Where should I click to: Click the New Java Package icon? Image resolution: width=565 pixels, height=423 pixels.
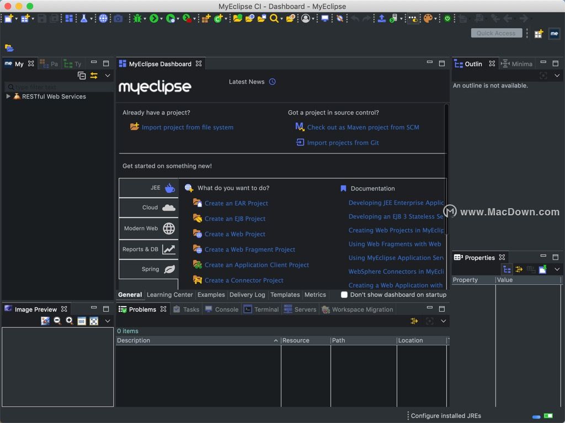coord(206,18)
